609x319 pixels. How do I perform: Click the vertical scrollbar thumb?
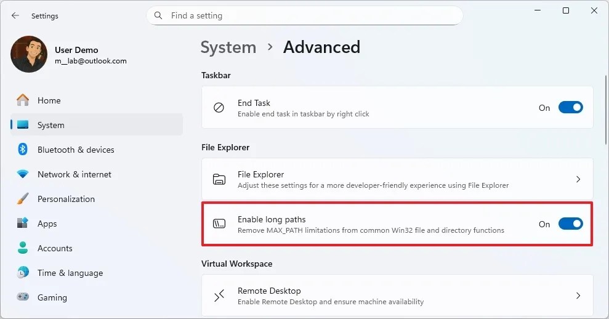pos(606,110)
